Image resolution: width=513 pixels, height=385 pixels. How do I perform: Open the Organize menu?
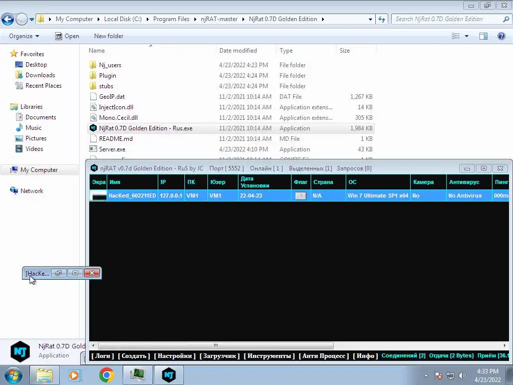click(24, 36)
